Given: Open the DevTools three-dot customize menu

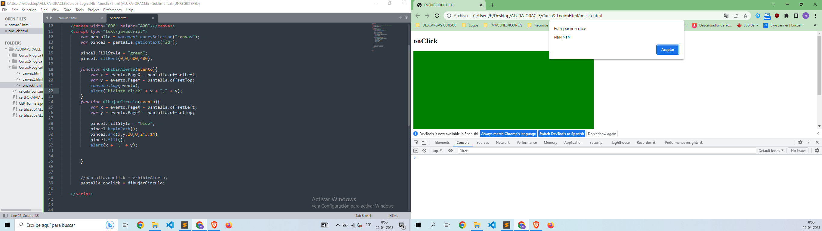Looking at the screenshot, I should point(809,142).
